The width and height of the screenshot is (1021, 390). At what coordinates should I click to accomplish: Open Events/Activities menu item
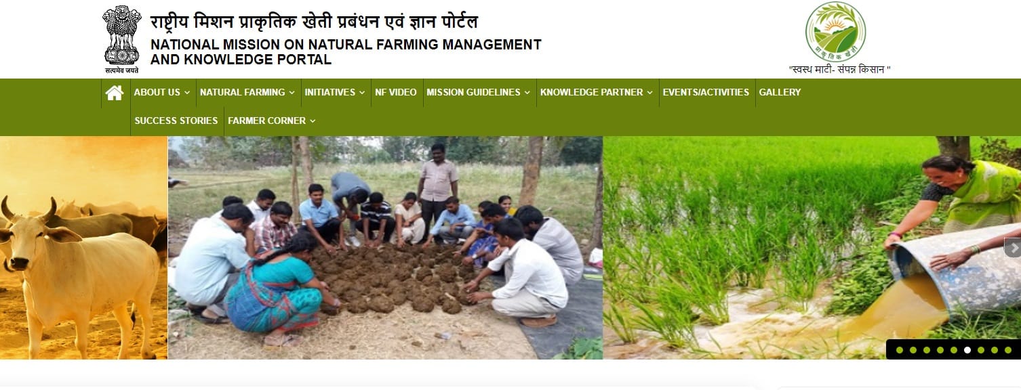click(x=706, y=92)
